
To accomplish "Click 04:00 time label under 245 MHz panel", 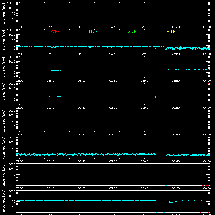I will coord(207,27).
